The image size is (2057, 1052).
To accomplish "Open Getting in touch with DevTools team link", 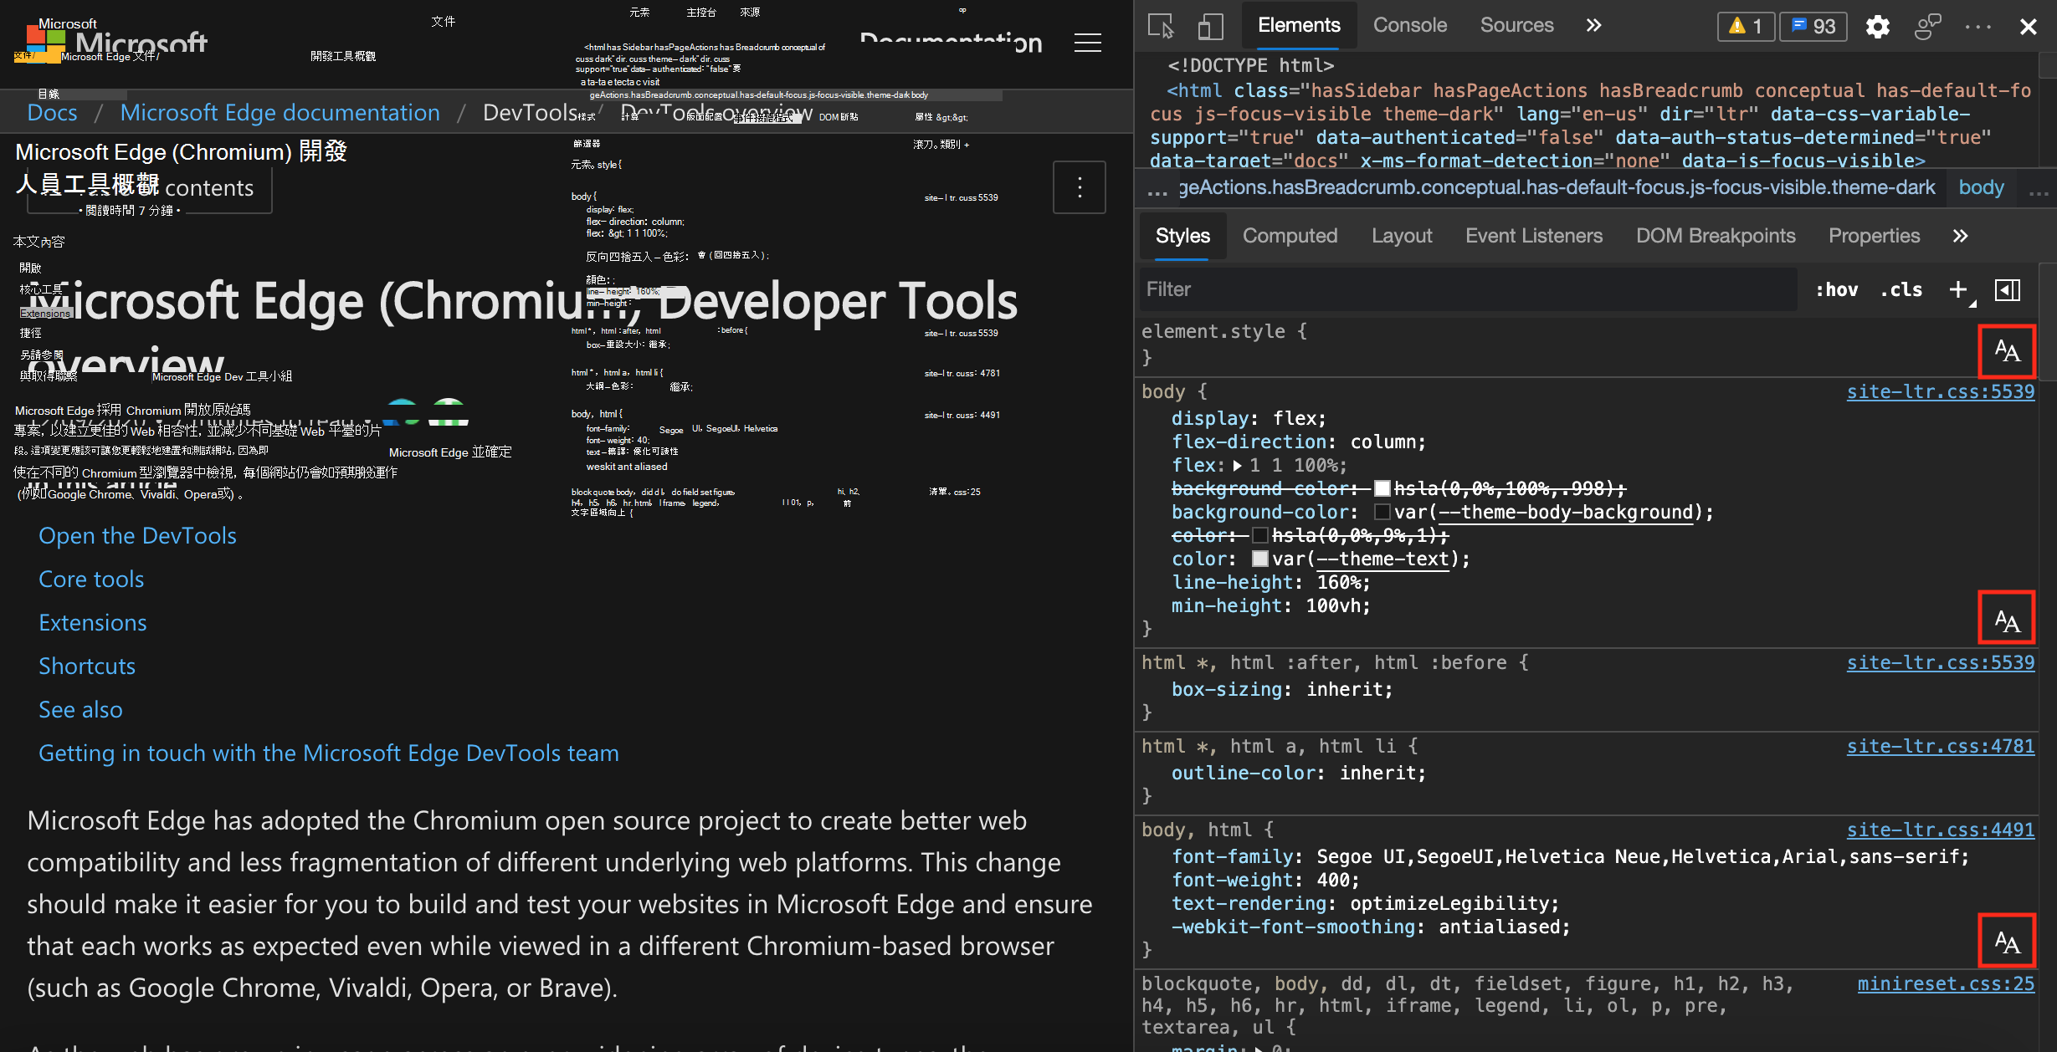I will 329,753.
